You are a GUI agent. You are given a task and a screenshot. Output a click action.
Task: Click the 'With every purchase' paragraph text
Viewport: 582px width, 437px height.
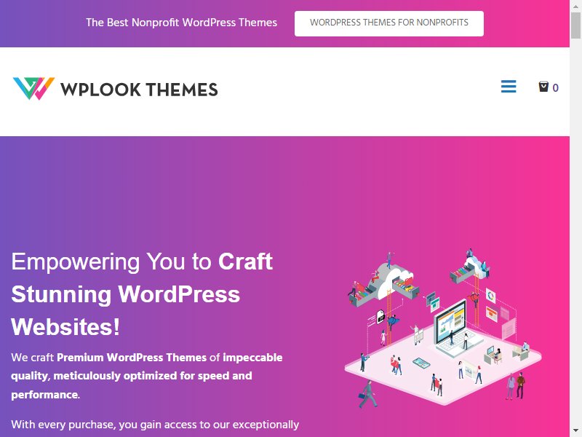click(155, 425)
